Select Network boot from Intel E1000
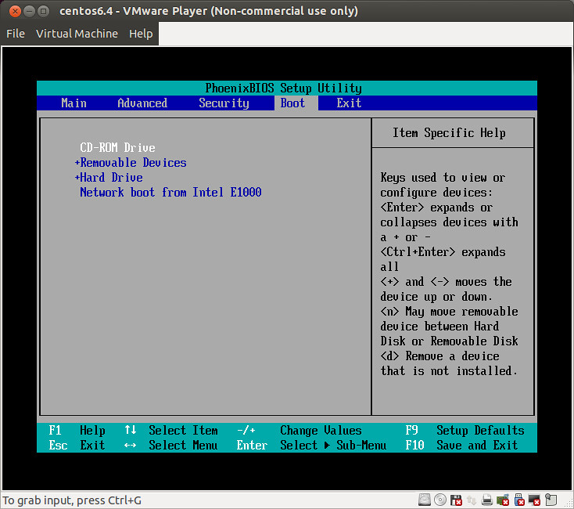Viewport: 574px width, 509px height. (170, 193)
